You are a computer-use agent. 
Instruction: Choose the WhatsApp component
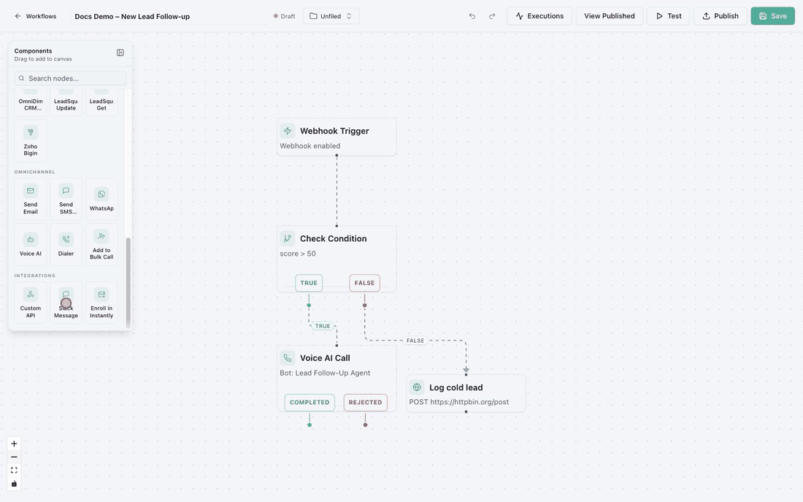point(101,199)
